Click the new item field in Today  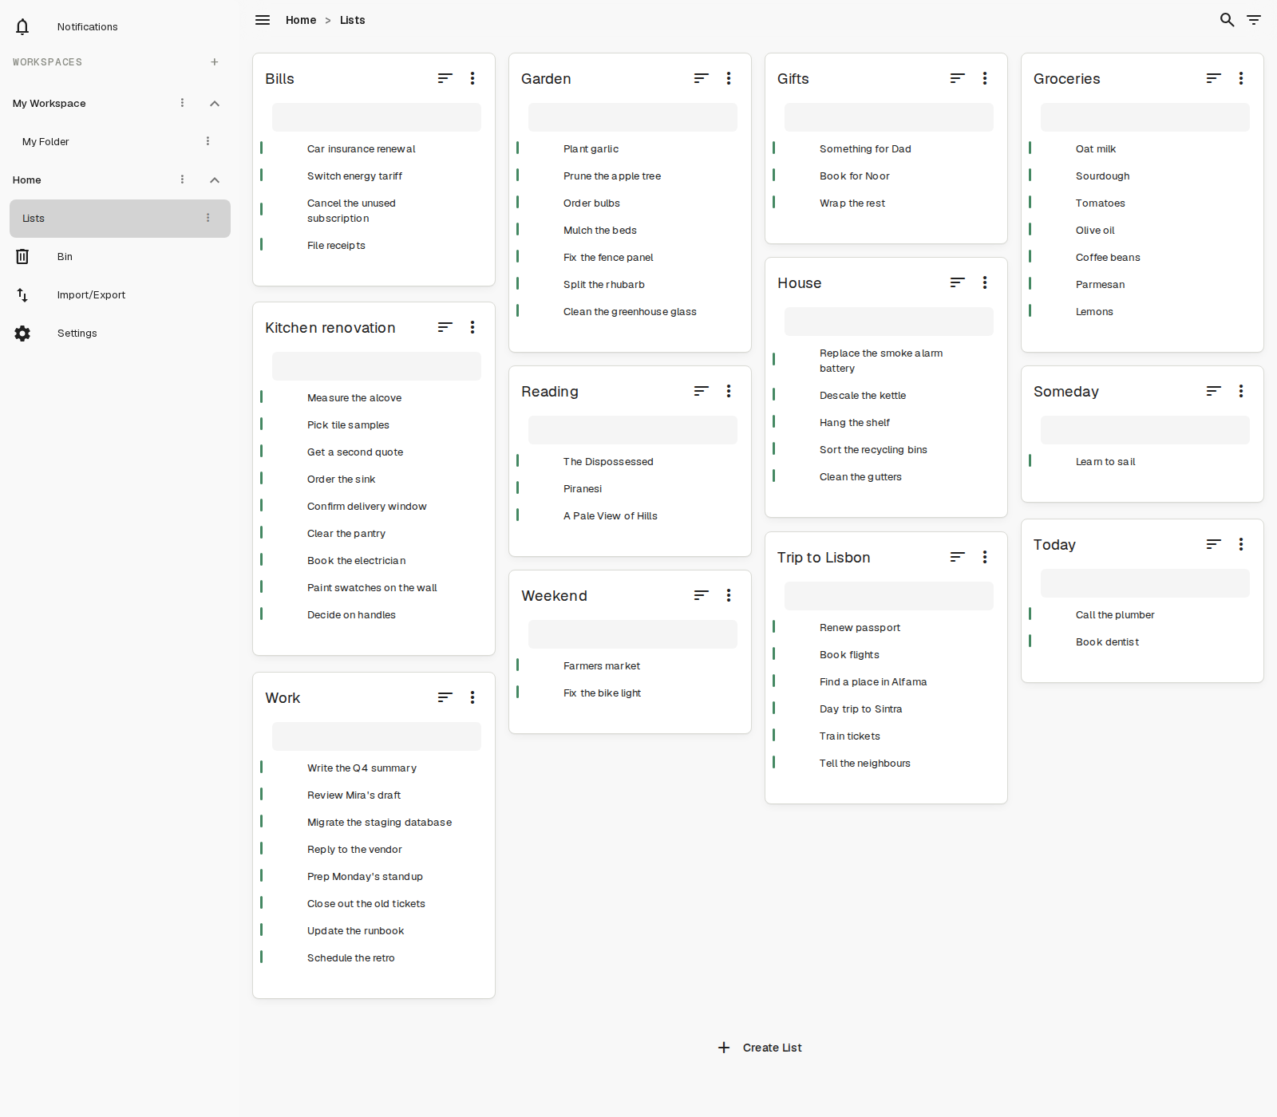click(x=1145, y=583)
